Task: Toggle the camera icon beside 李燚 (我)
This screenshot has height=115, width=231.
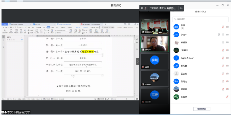Action: pos(227,27)
